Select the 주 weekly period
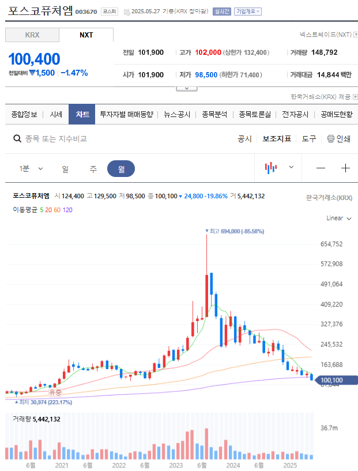This screenshot has width=358, height=471. click(93, 169)
